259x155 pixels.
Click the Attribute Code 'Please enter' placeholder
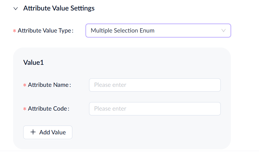tap(110, 109)
